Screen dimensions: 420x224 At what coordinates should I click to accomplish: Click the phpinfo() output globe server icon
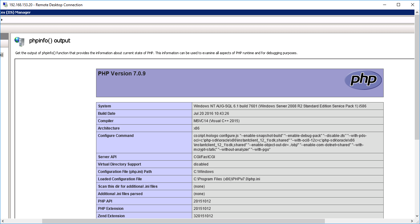point(19,42)
